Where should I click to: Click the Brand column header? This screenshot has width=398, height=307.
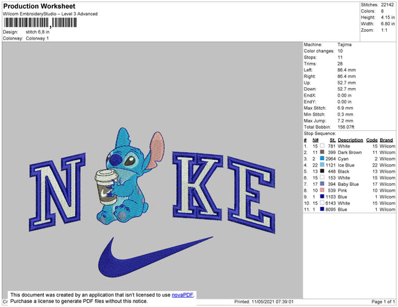(386, 140)
